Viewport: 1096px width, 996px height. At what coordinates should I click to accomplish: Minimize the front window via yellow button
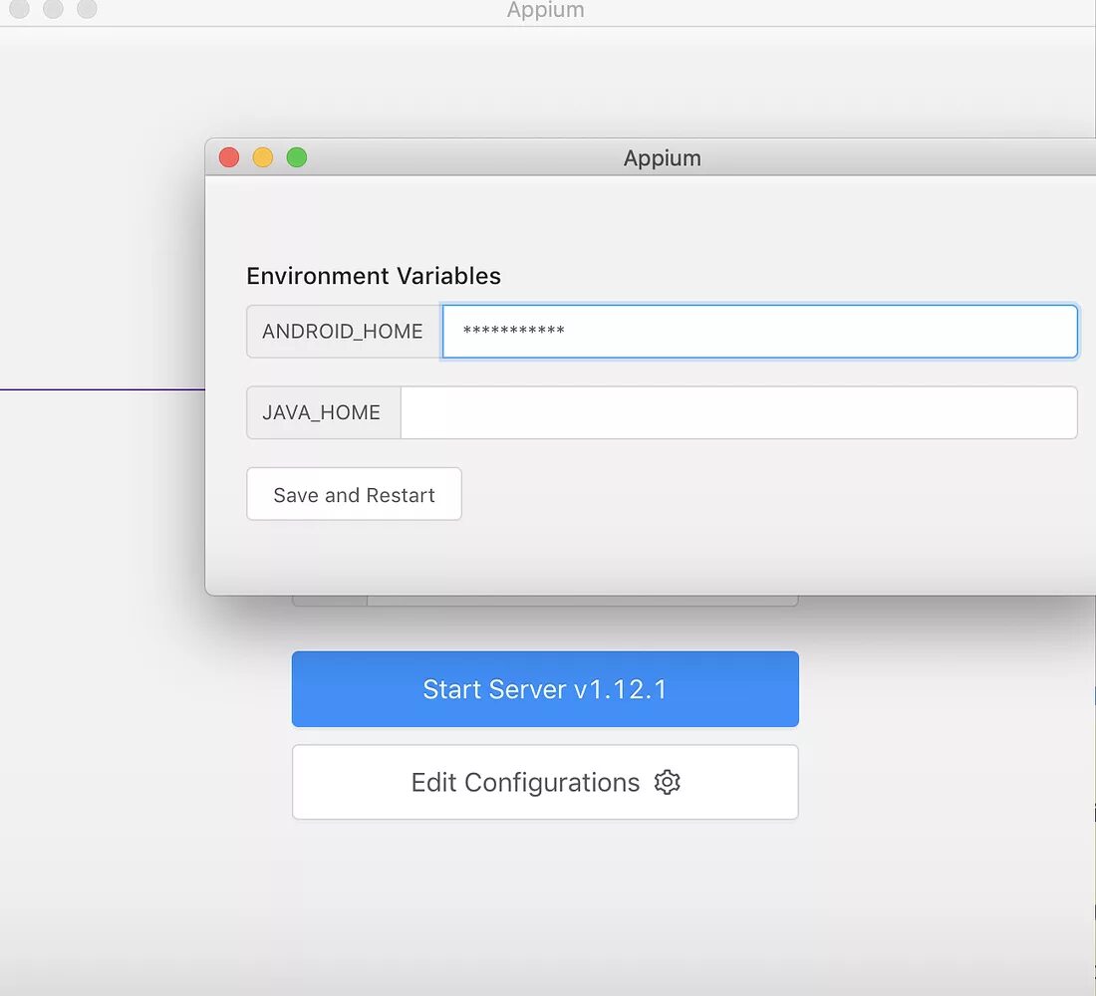coord(263,157)
